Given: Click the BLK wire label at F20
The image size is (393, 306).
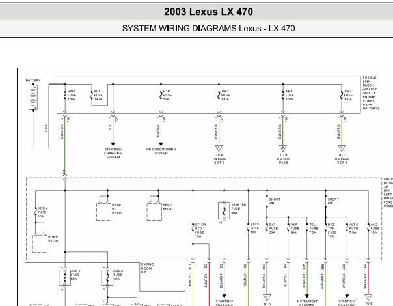Looking at the screenshot, I should coord(110,128).
